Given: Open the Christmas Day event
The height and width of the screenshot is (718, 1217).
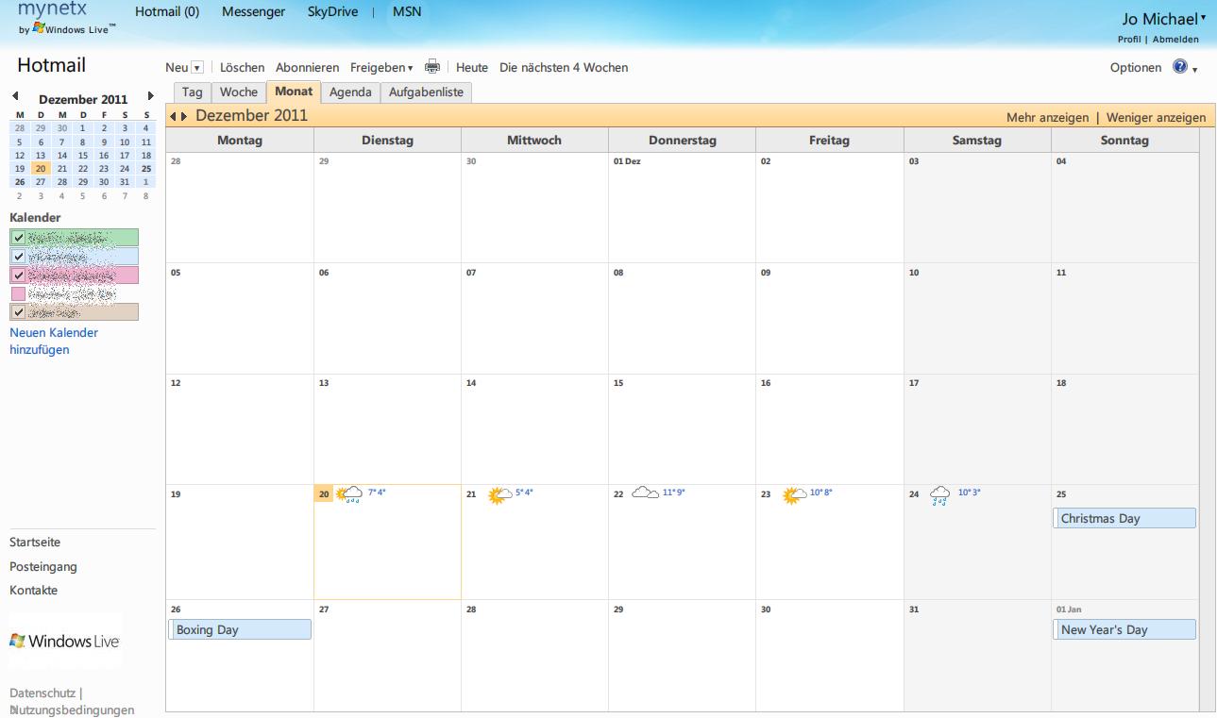Looking at the screenshot, I should tap(1124, 518).
